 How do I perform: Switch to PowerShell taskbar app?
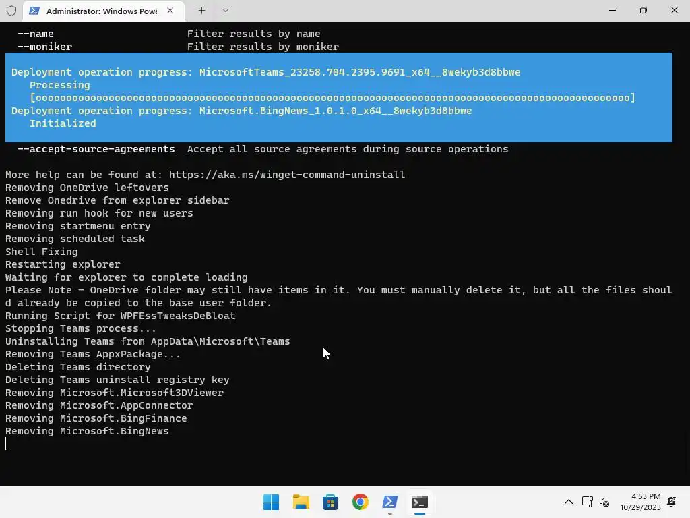point(390,502)
